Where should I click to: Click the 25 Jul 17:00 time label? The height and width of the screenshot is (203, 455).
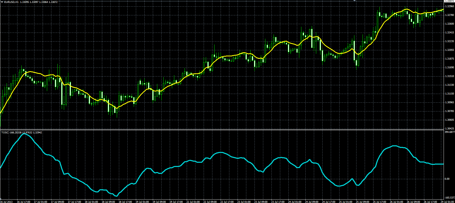coord(380,202)
